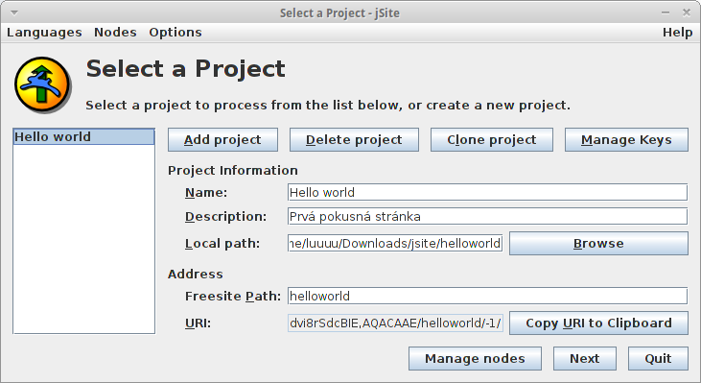Click the Freesite Path input field
701x383 pixels.
click(487, 297)
